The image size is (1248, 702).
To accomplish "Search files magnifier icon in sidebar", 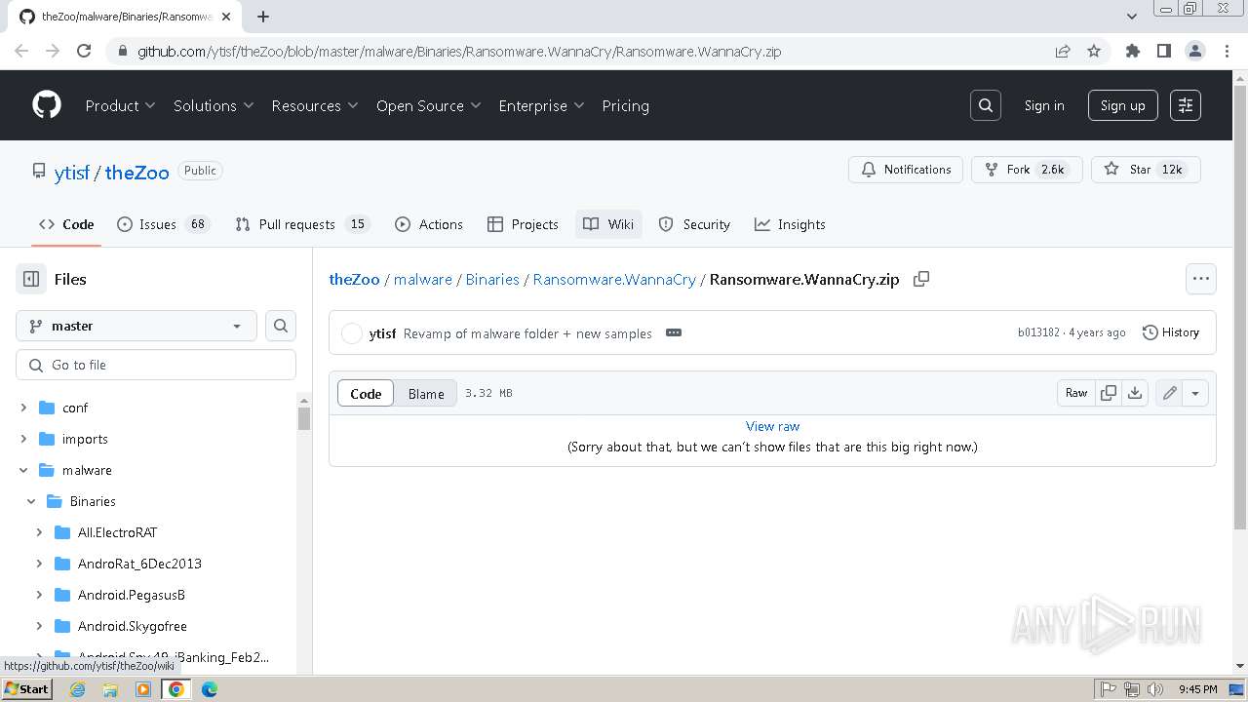I will click(281, 326).
